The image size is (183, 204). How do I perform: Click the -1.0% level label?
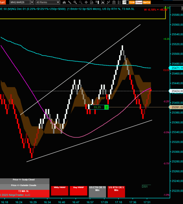[166, 195]
